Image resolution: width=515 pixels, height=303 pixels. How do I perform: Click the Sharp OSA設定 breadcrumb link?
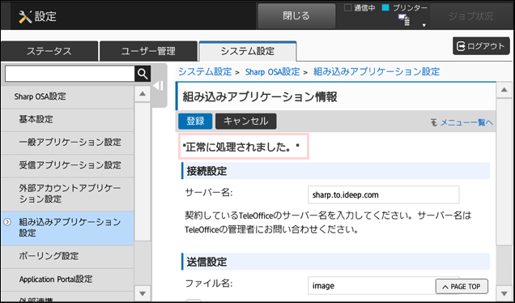click(272, 71)
